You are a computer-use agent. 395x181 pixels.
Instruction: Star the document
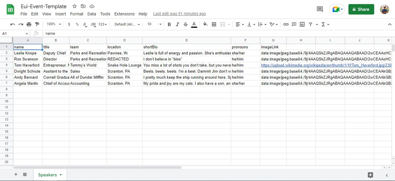74,6
